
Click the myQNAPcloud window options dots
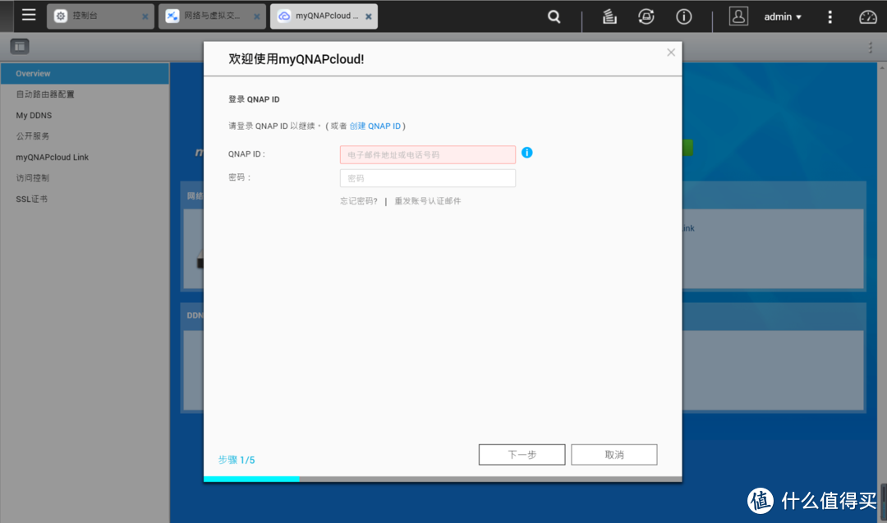(x=871, y=48)
